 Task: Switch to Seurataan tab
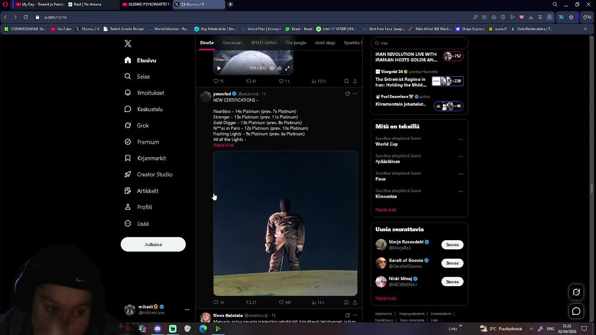pos(232,43)
